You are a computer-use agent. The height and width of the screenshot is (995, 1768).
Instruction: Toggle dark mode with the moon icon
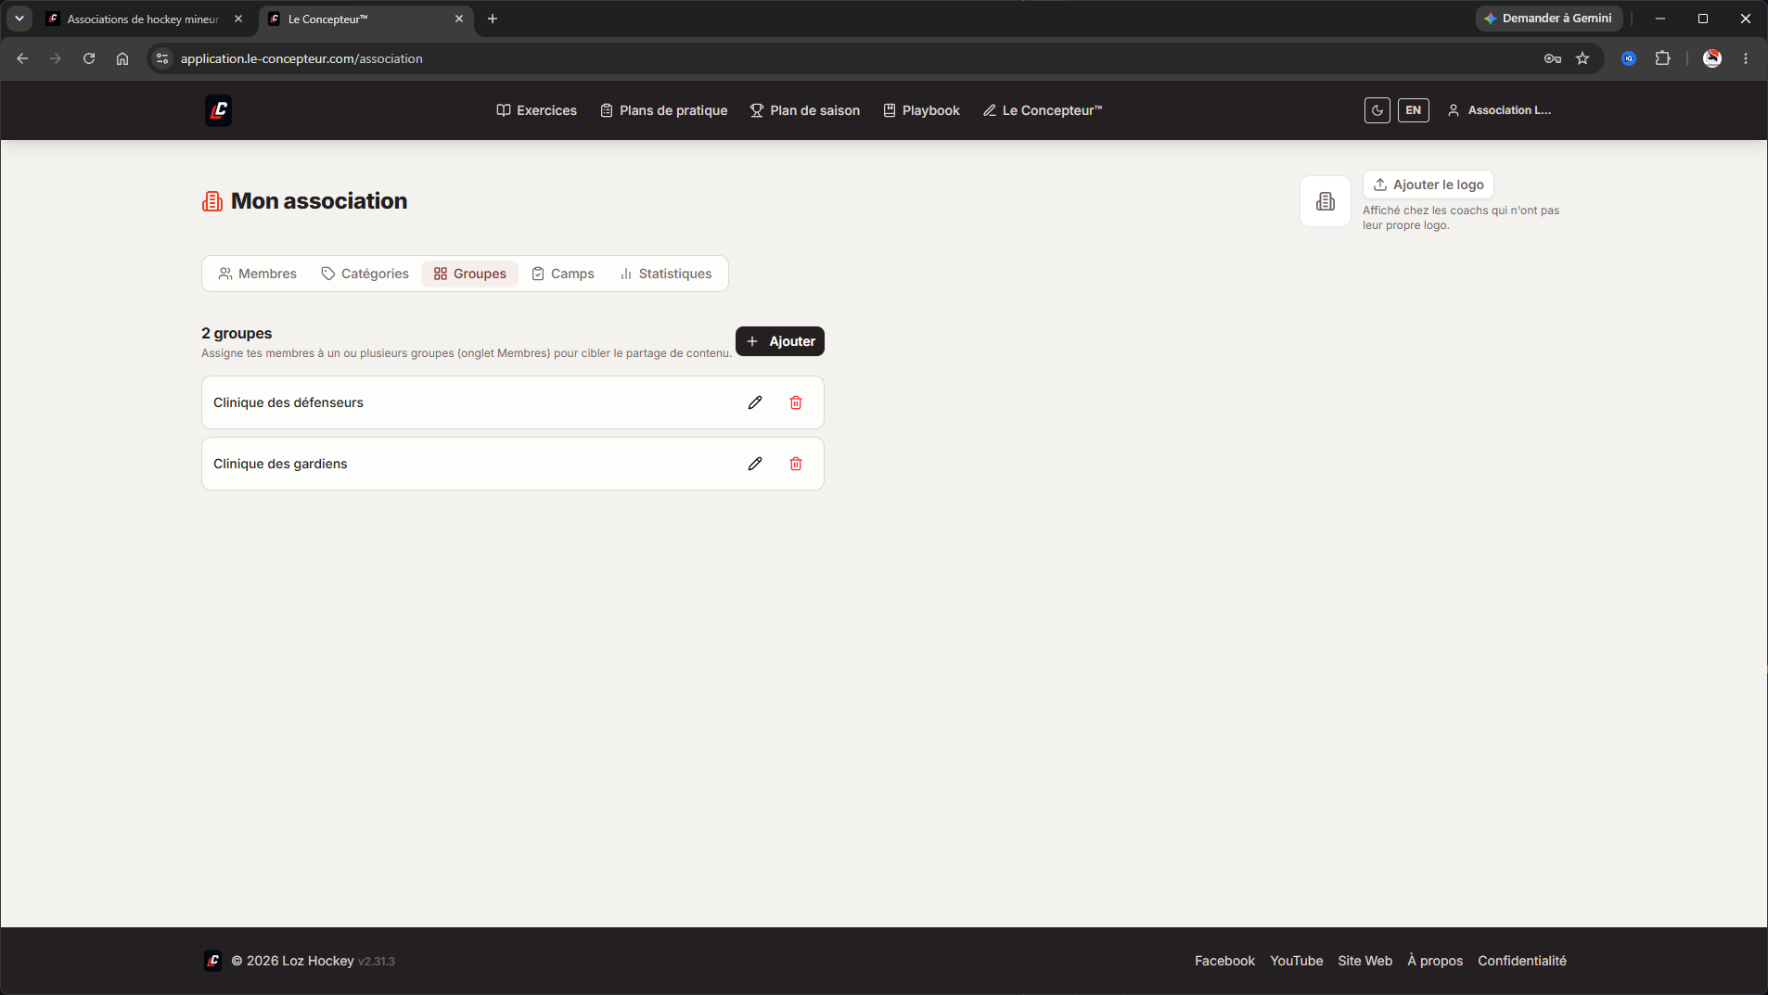pos(1377,110)
